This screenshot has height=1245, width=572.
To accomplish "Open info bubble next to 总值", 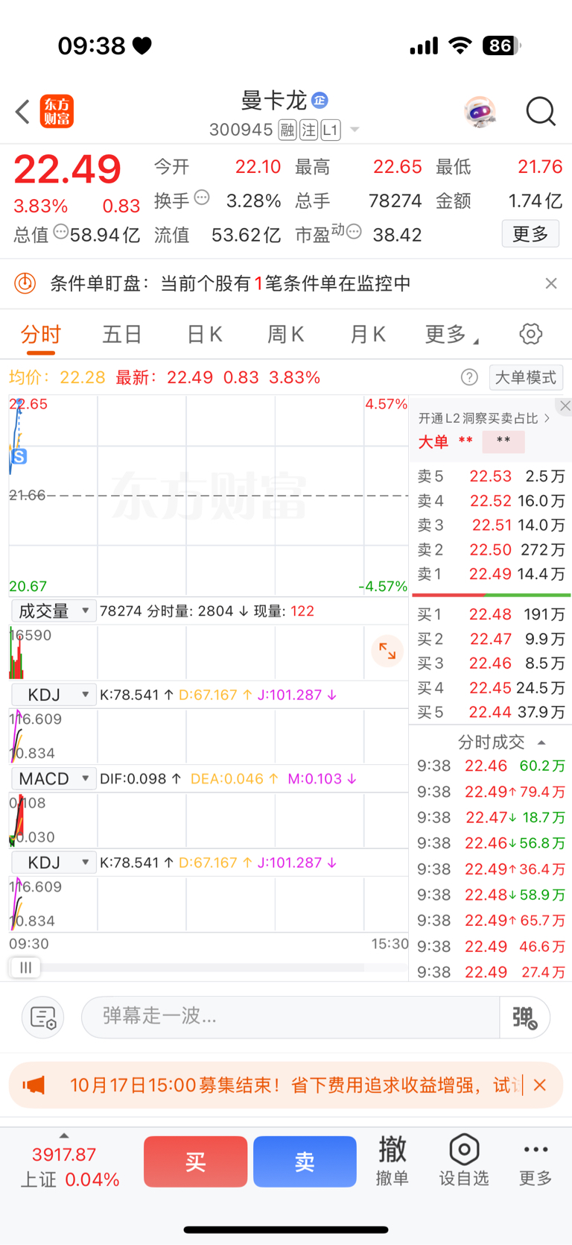I will point(60,232).
